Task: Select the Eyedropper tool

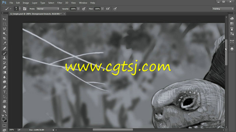Action: [x=4, y=43]
